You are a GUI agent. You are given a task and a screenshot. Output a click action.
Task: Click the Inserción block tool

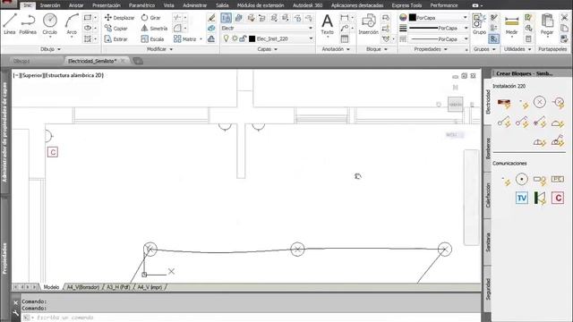(368, 24)
